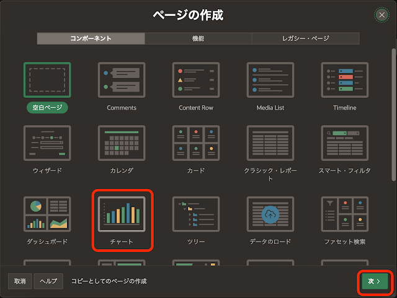Click the ツリー label text
Screen dimensions: 397x298
(196, 242)
